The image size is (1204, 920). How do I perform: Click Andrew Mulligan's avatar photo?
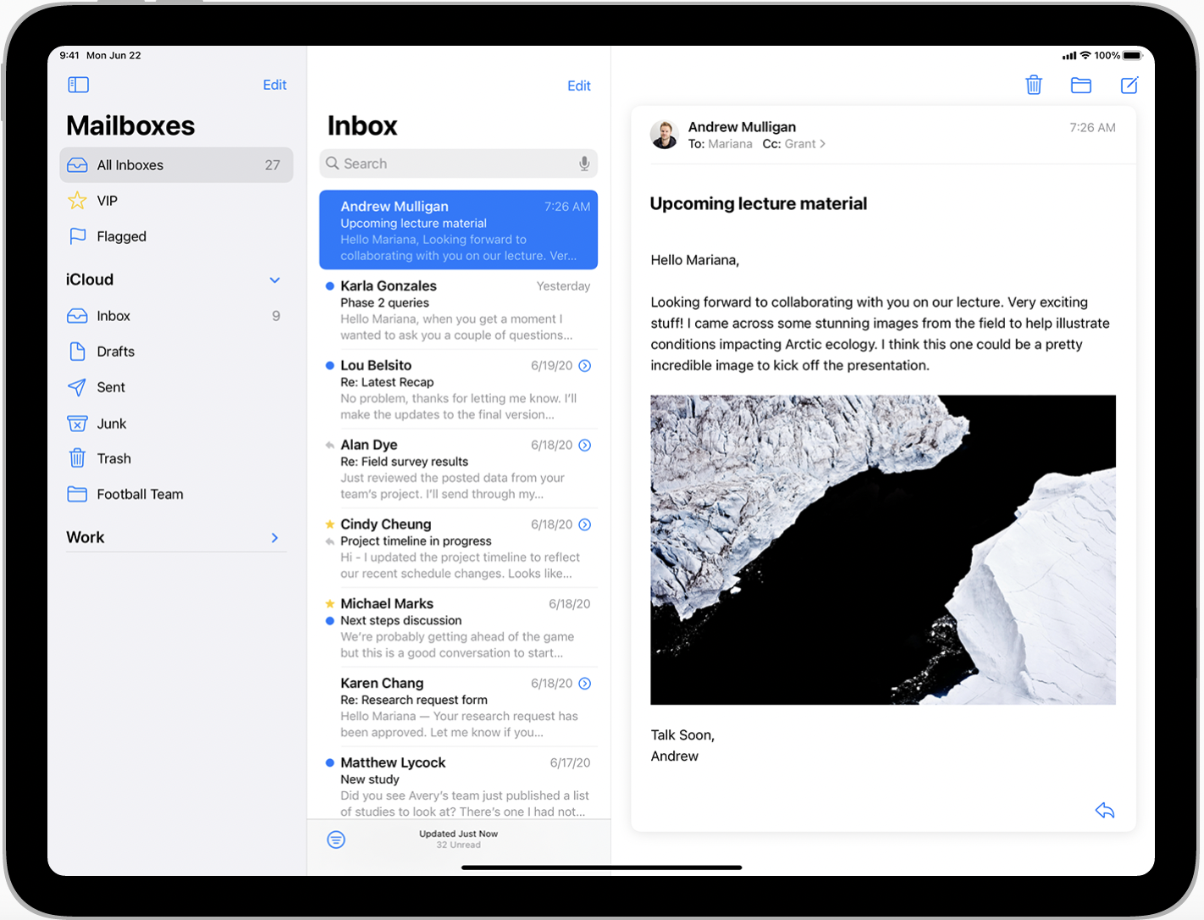tap(665, 135)
